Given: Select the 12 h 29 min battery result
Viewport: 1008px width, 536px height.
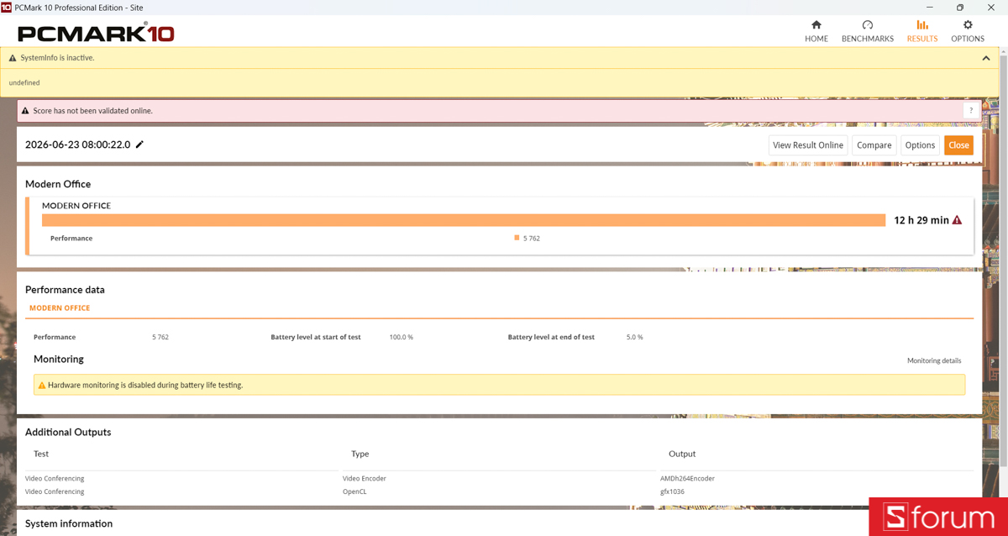Looking at the screenshot, I should (x=921, y=220).
